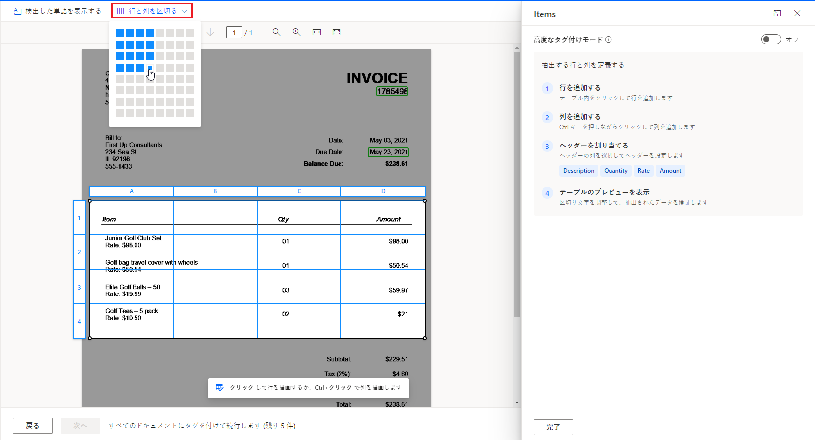Open the 行と列を区切る grid dropdown
Screen dimensions: 815x440
point(152,11)
